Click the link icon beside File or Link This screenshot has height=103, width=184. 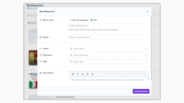coord(41,20)
